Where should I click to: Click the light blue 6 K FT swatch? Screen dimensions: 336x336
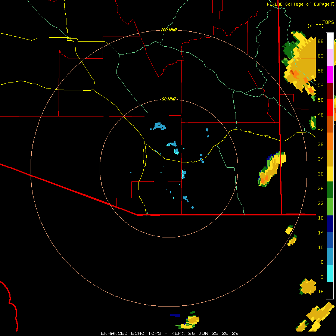coord(330,257)
